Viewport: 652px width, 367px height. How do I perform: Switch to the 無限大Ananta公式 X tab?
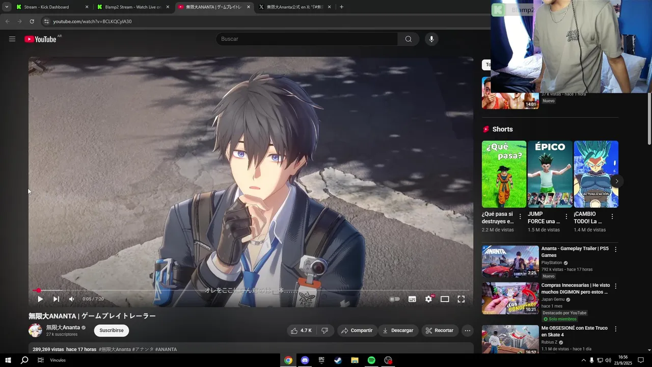(x=295, y=7)
